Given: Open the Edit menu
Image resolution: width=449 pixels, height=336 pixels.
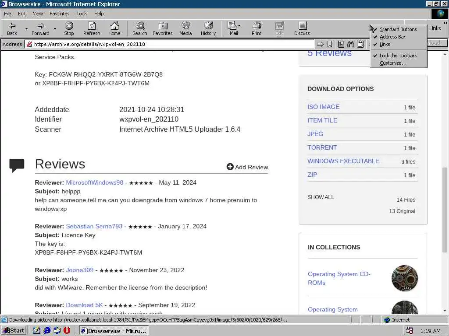Looking at the screenshot, I should click(22, 14).
